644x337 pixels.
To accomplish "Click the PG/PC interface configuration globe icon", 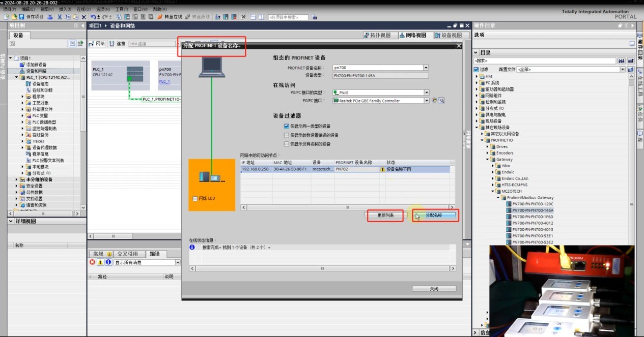I will pyautogui.click(x=434, y=101).
